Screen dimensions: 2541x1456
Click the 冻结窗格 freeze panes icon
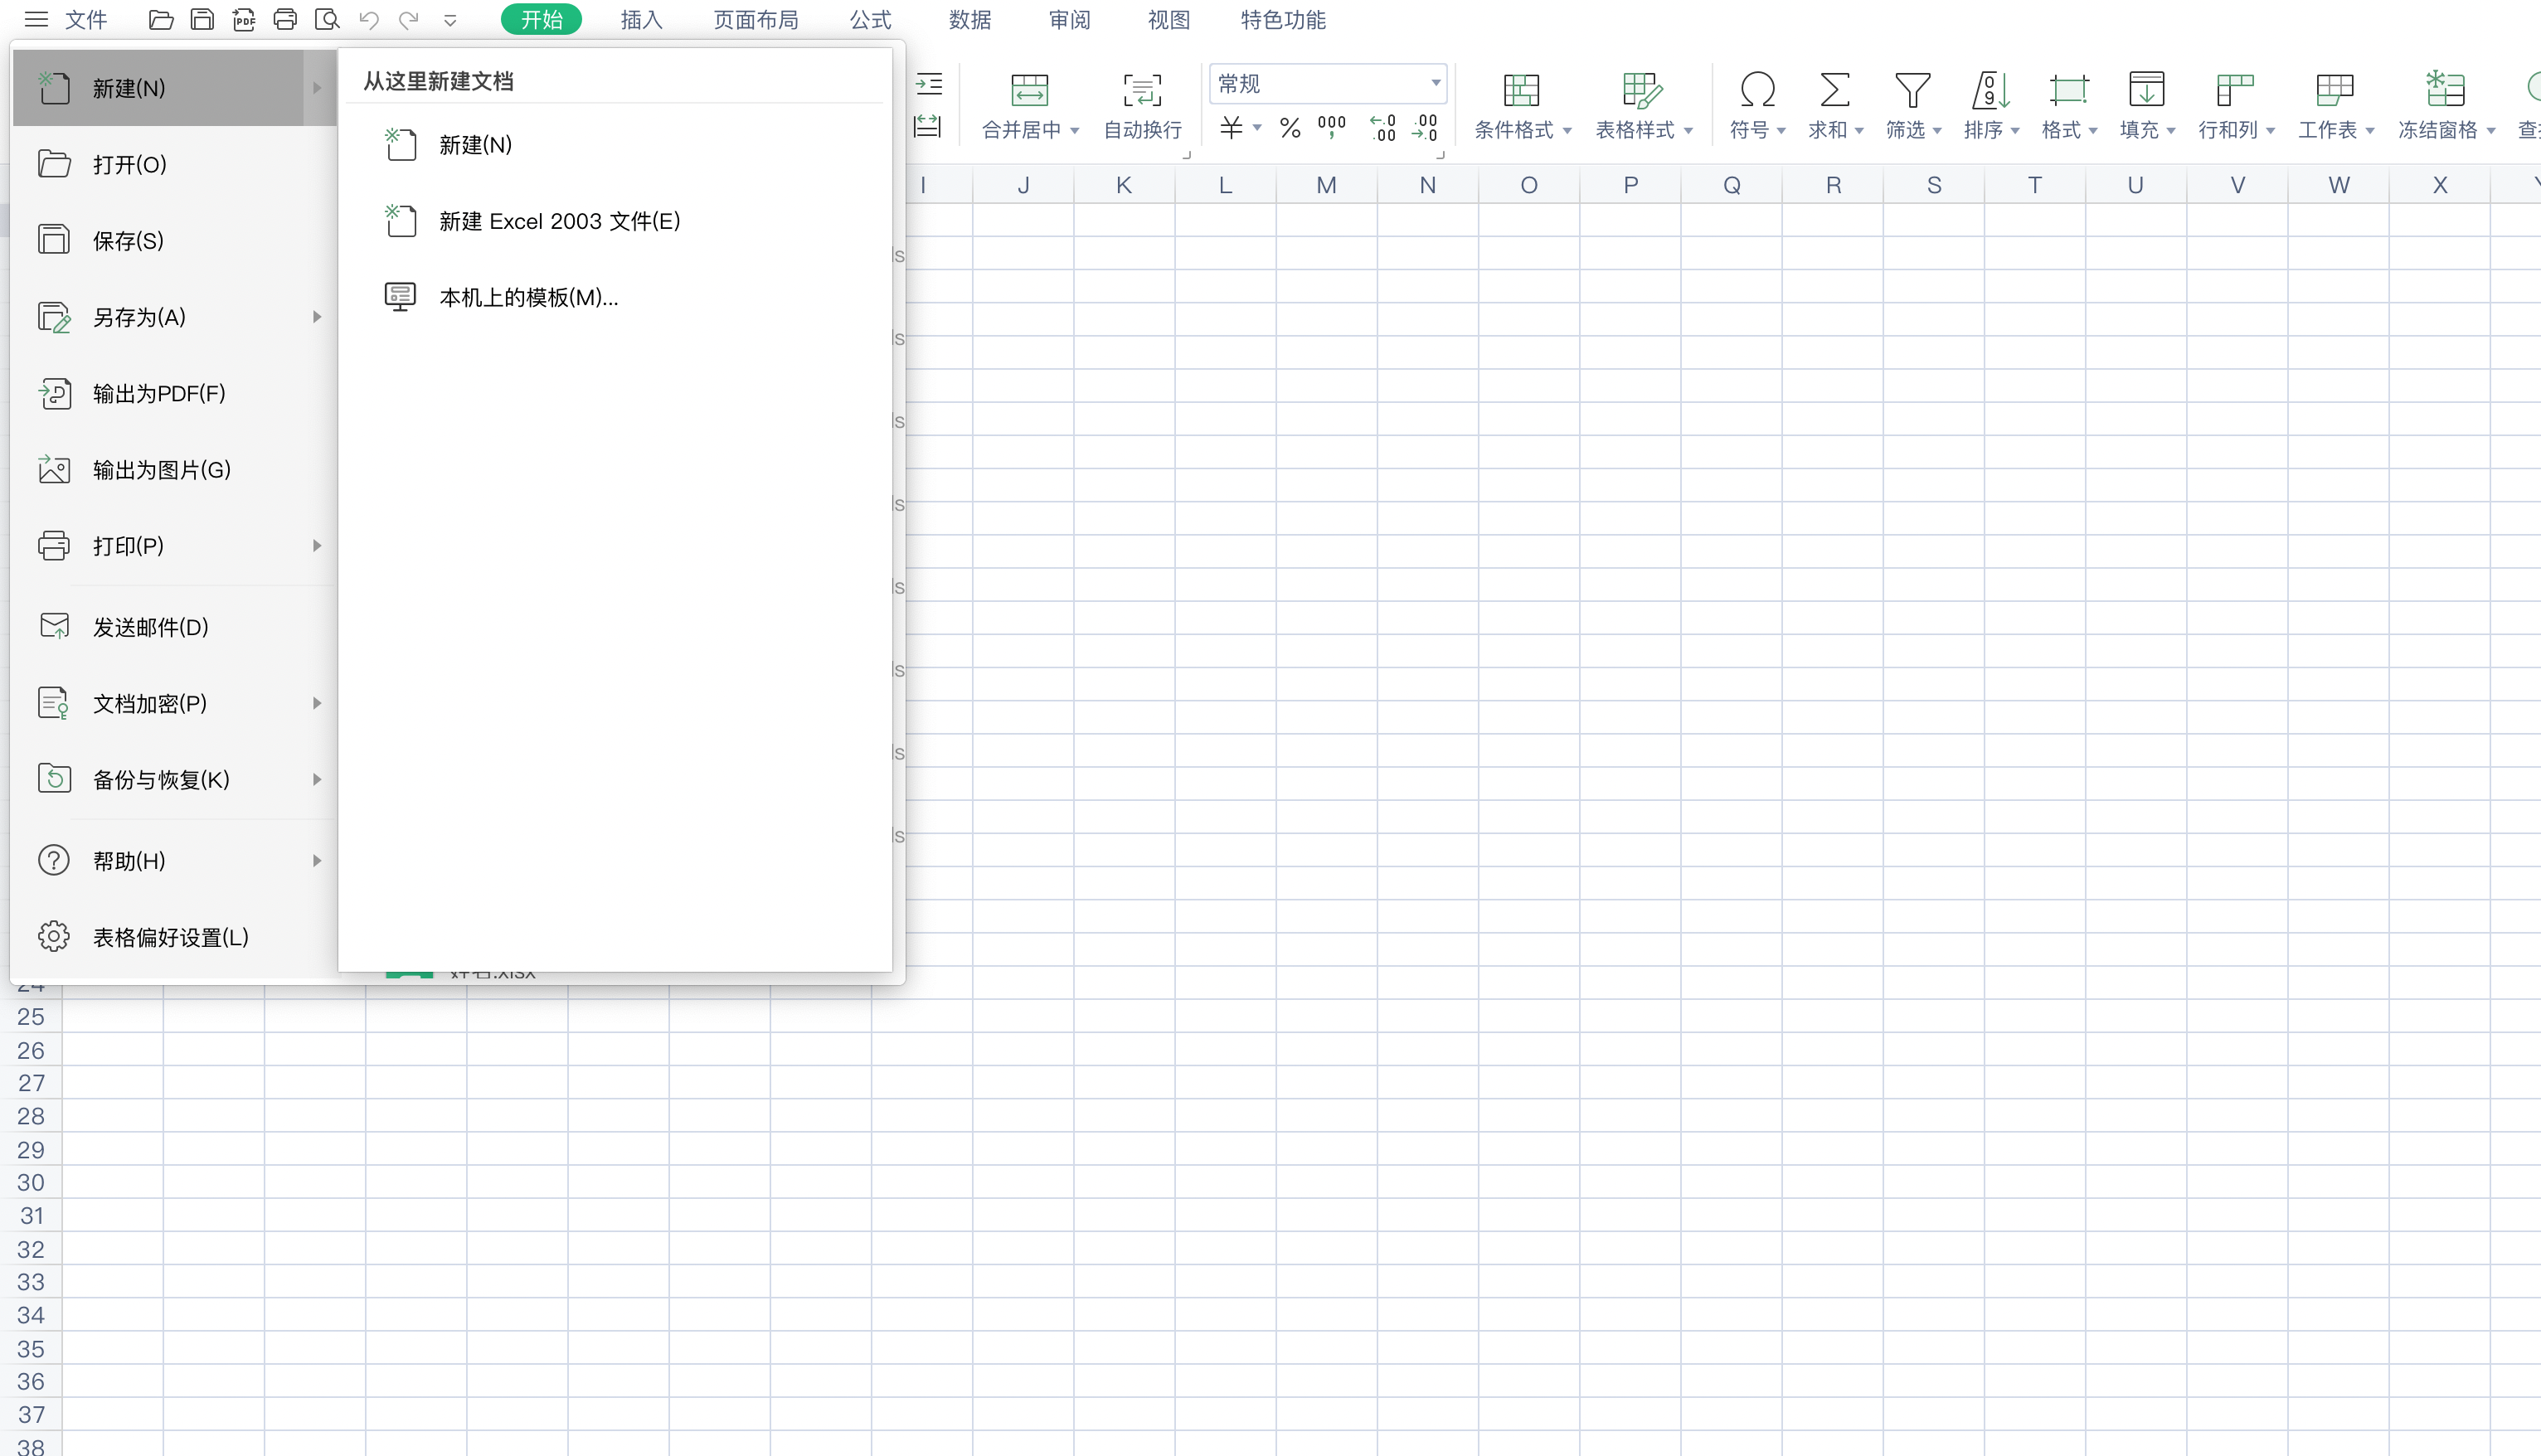(2445, 90)
